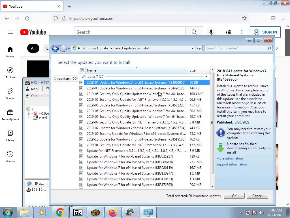Screen dimensions: 290x218
Task: Click the YouTube search magnifier button
Action: click(x=194, y=32)
